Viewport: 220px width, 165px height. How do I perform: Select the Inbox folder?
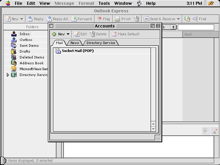pyautogui.click(x=24, y=34)
